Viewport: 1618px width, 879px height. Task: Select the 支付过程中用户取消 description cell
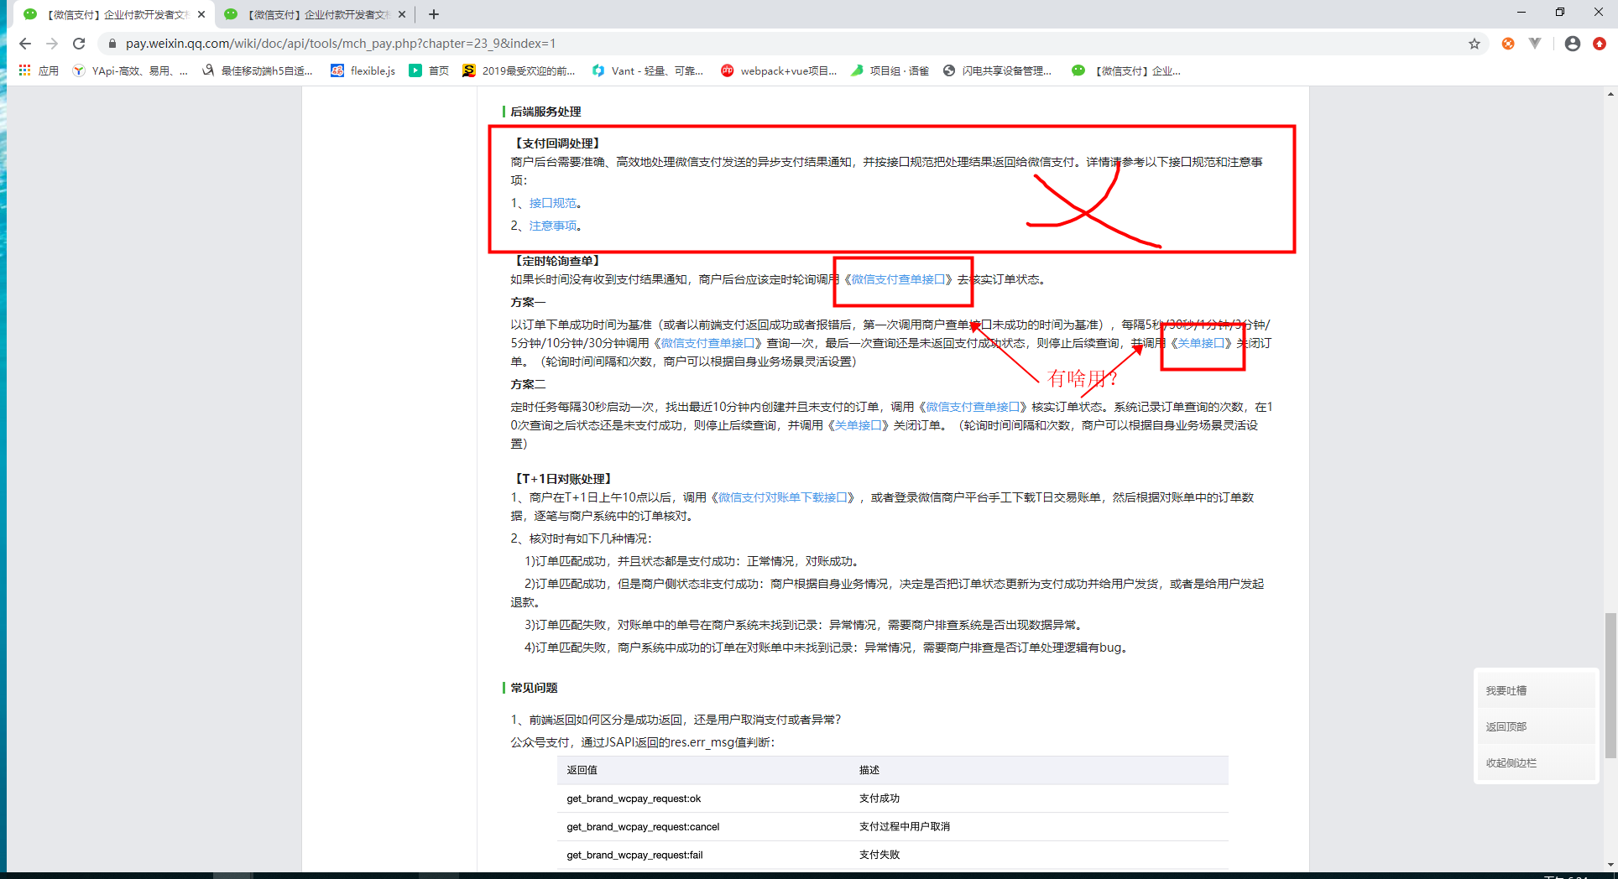[905, 827]
